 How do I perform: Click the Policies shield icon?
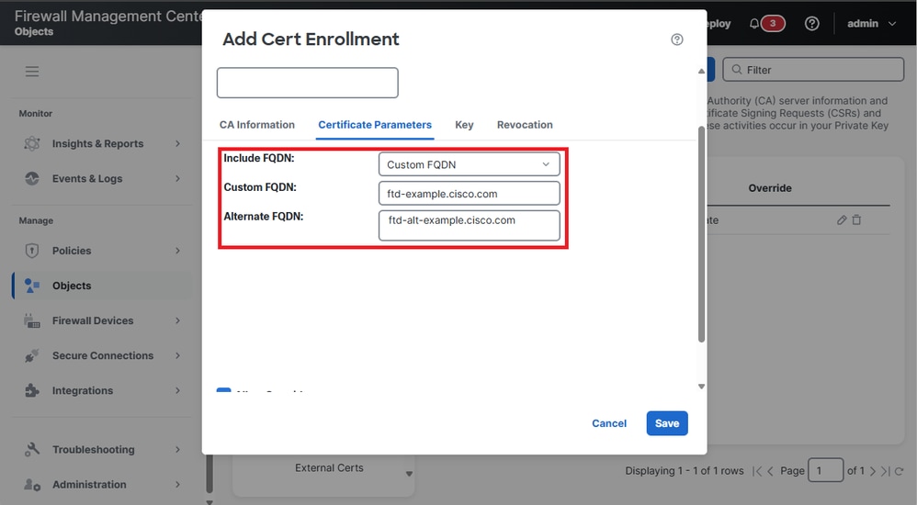coord(32,251)
